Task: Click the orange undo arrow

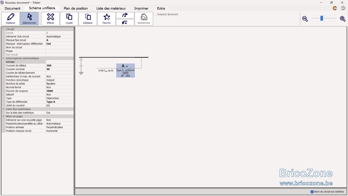Action: [335, 8]
